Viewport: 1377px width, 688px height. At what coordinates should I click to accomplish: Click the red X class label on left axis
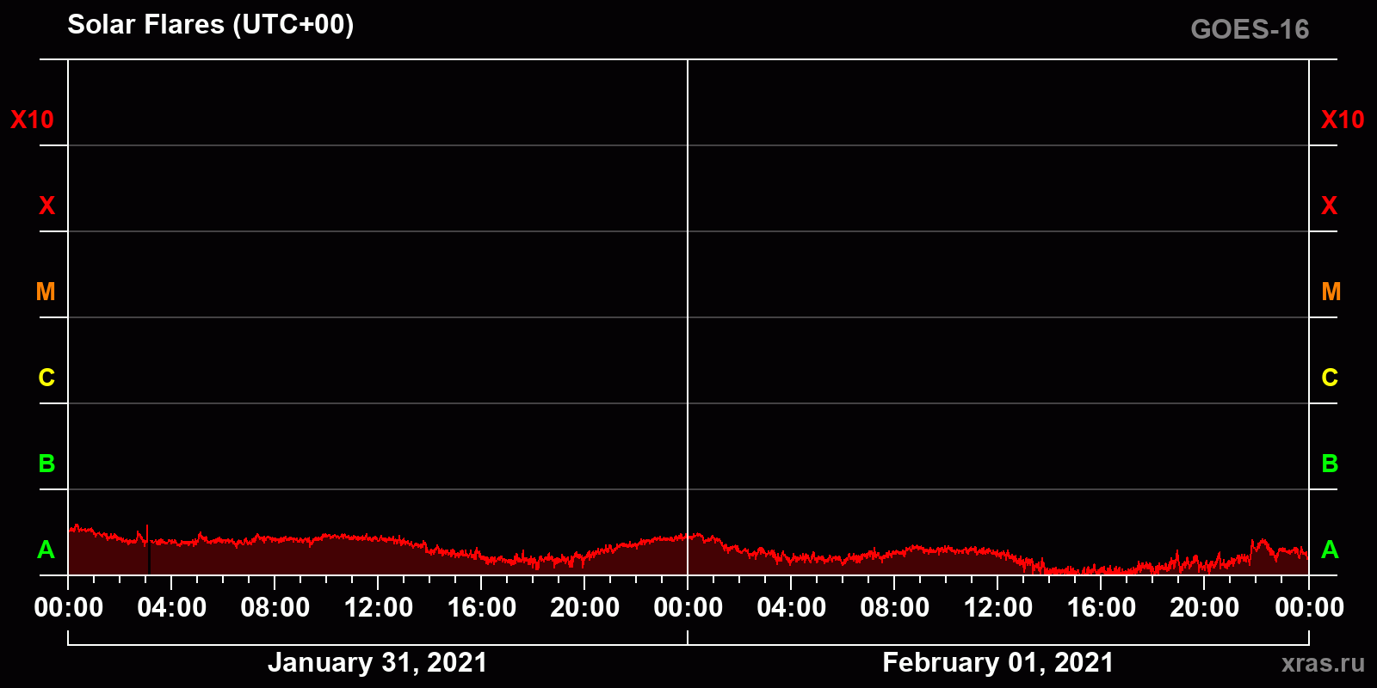coord(46,206)
